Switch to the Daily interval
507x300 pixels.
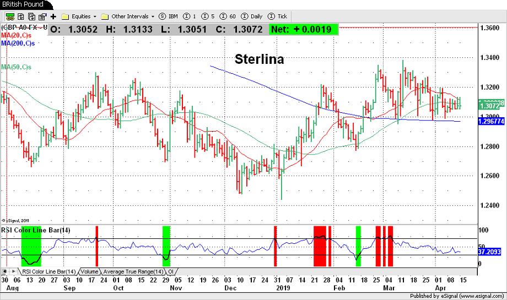click(x=252, y=17)
